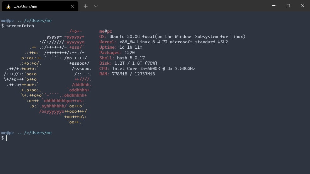Click the top prompt path '/c/Users/me'
The image size is (310, 174).
coord(38,20)
